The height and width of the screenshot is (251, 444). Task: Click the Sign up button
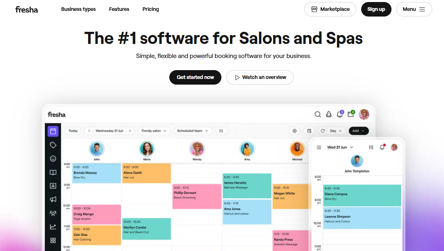[x=376, y=9]
